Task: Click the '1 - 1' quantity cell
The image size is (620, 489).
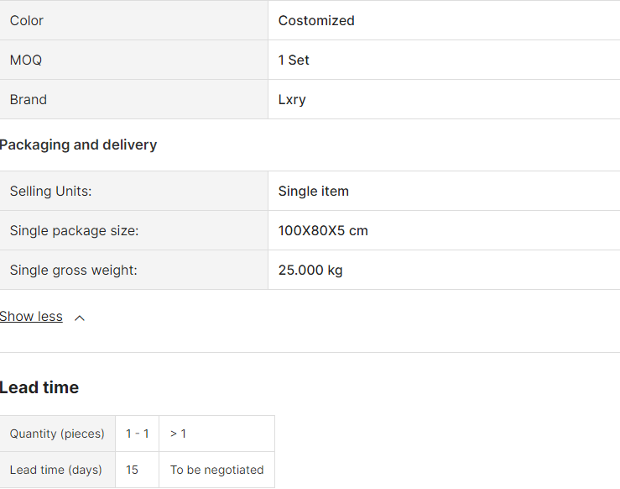Action: click(x=137, y=434)
